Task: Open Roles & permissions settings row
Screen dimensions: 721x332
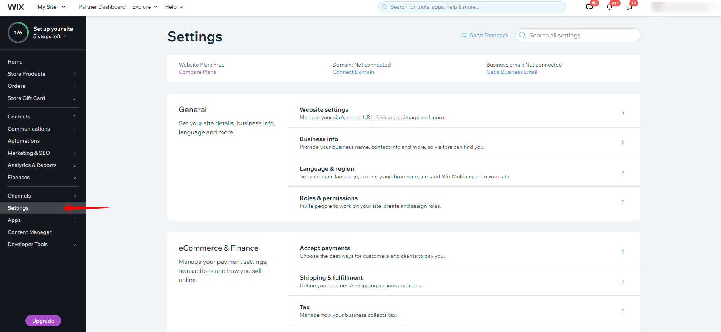Action: [464, 201]
